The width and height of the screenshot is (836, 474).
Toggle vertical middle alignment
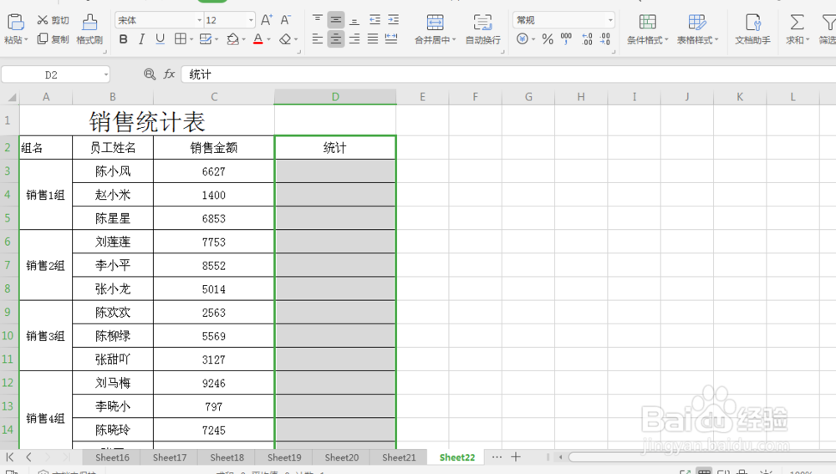pos(336,20)
